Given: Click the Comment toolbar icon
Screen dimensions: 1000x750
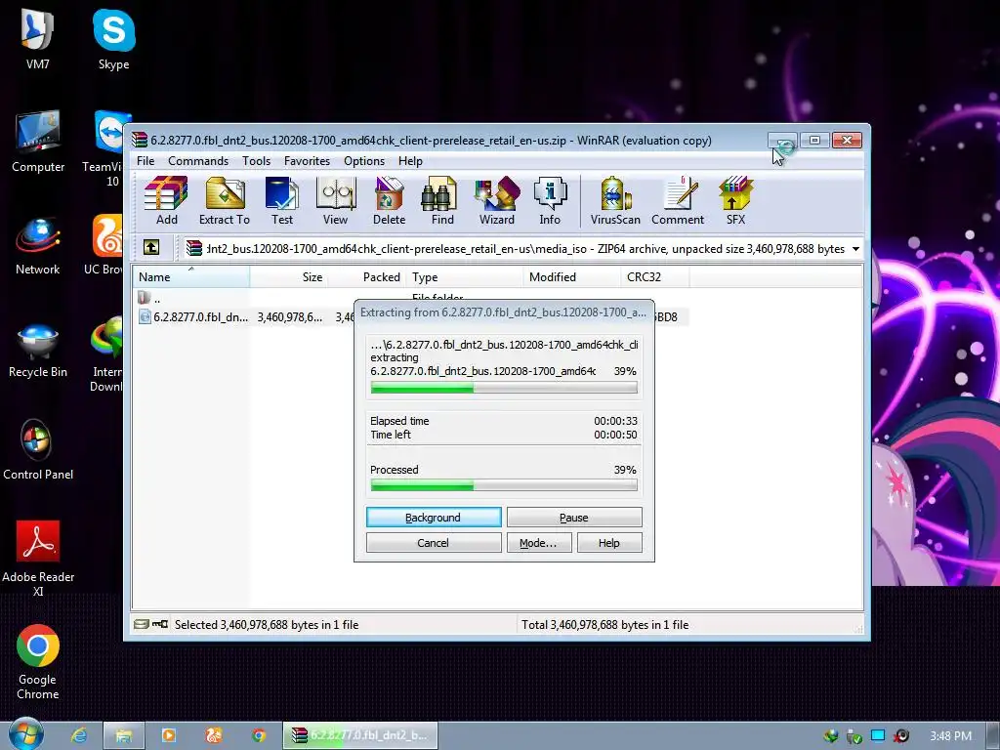Looking at the screenshot, I should coord(678,201).
